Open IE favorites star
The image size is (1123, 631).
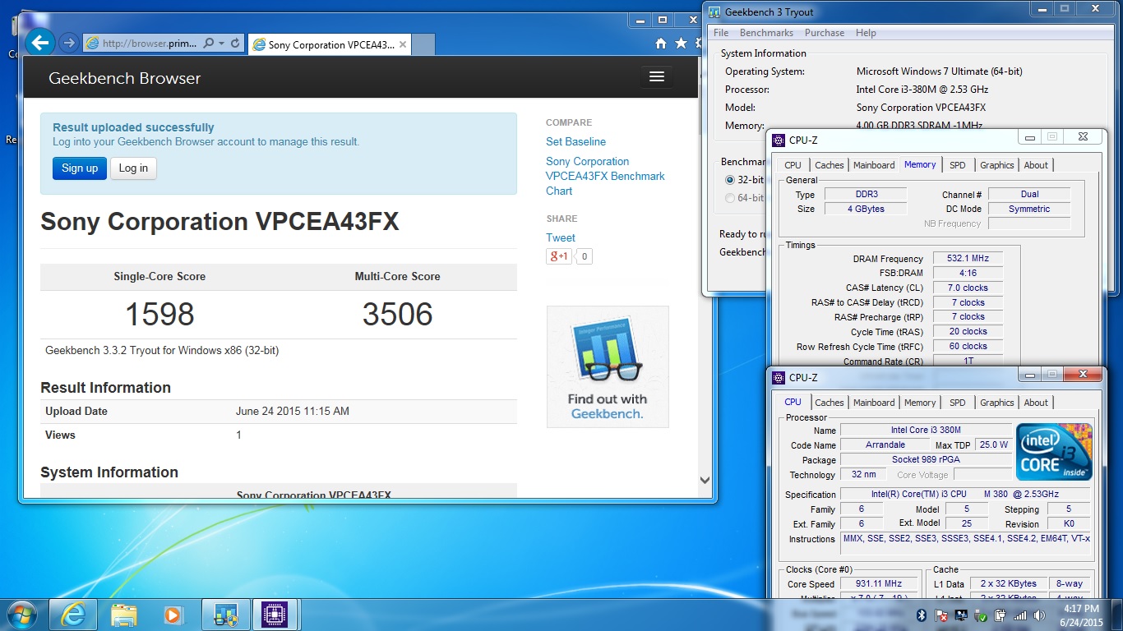[x=681, y=44]
